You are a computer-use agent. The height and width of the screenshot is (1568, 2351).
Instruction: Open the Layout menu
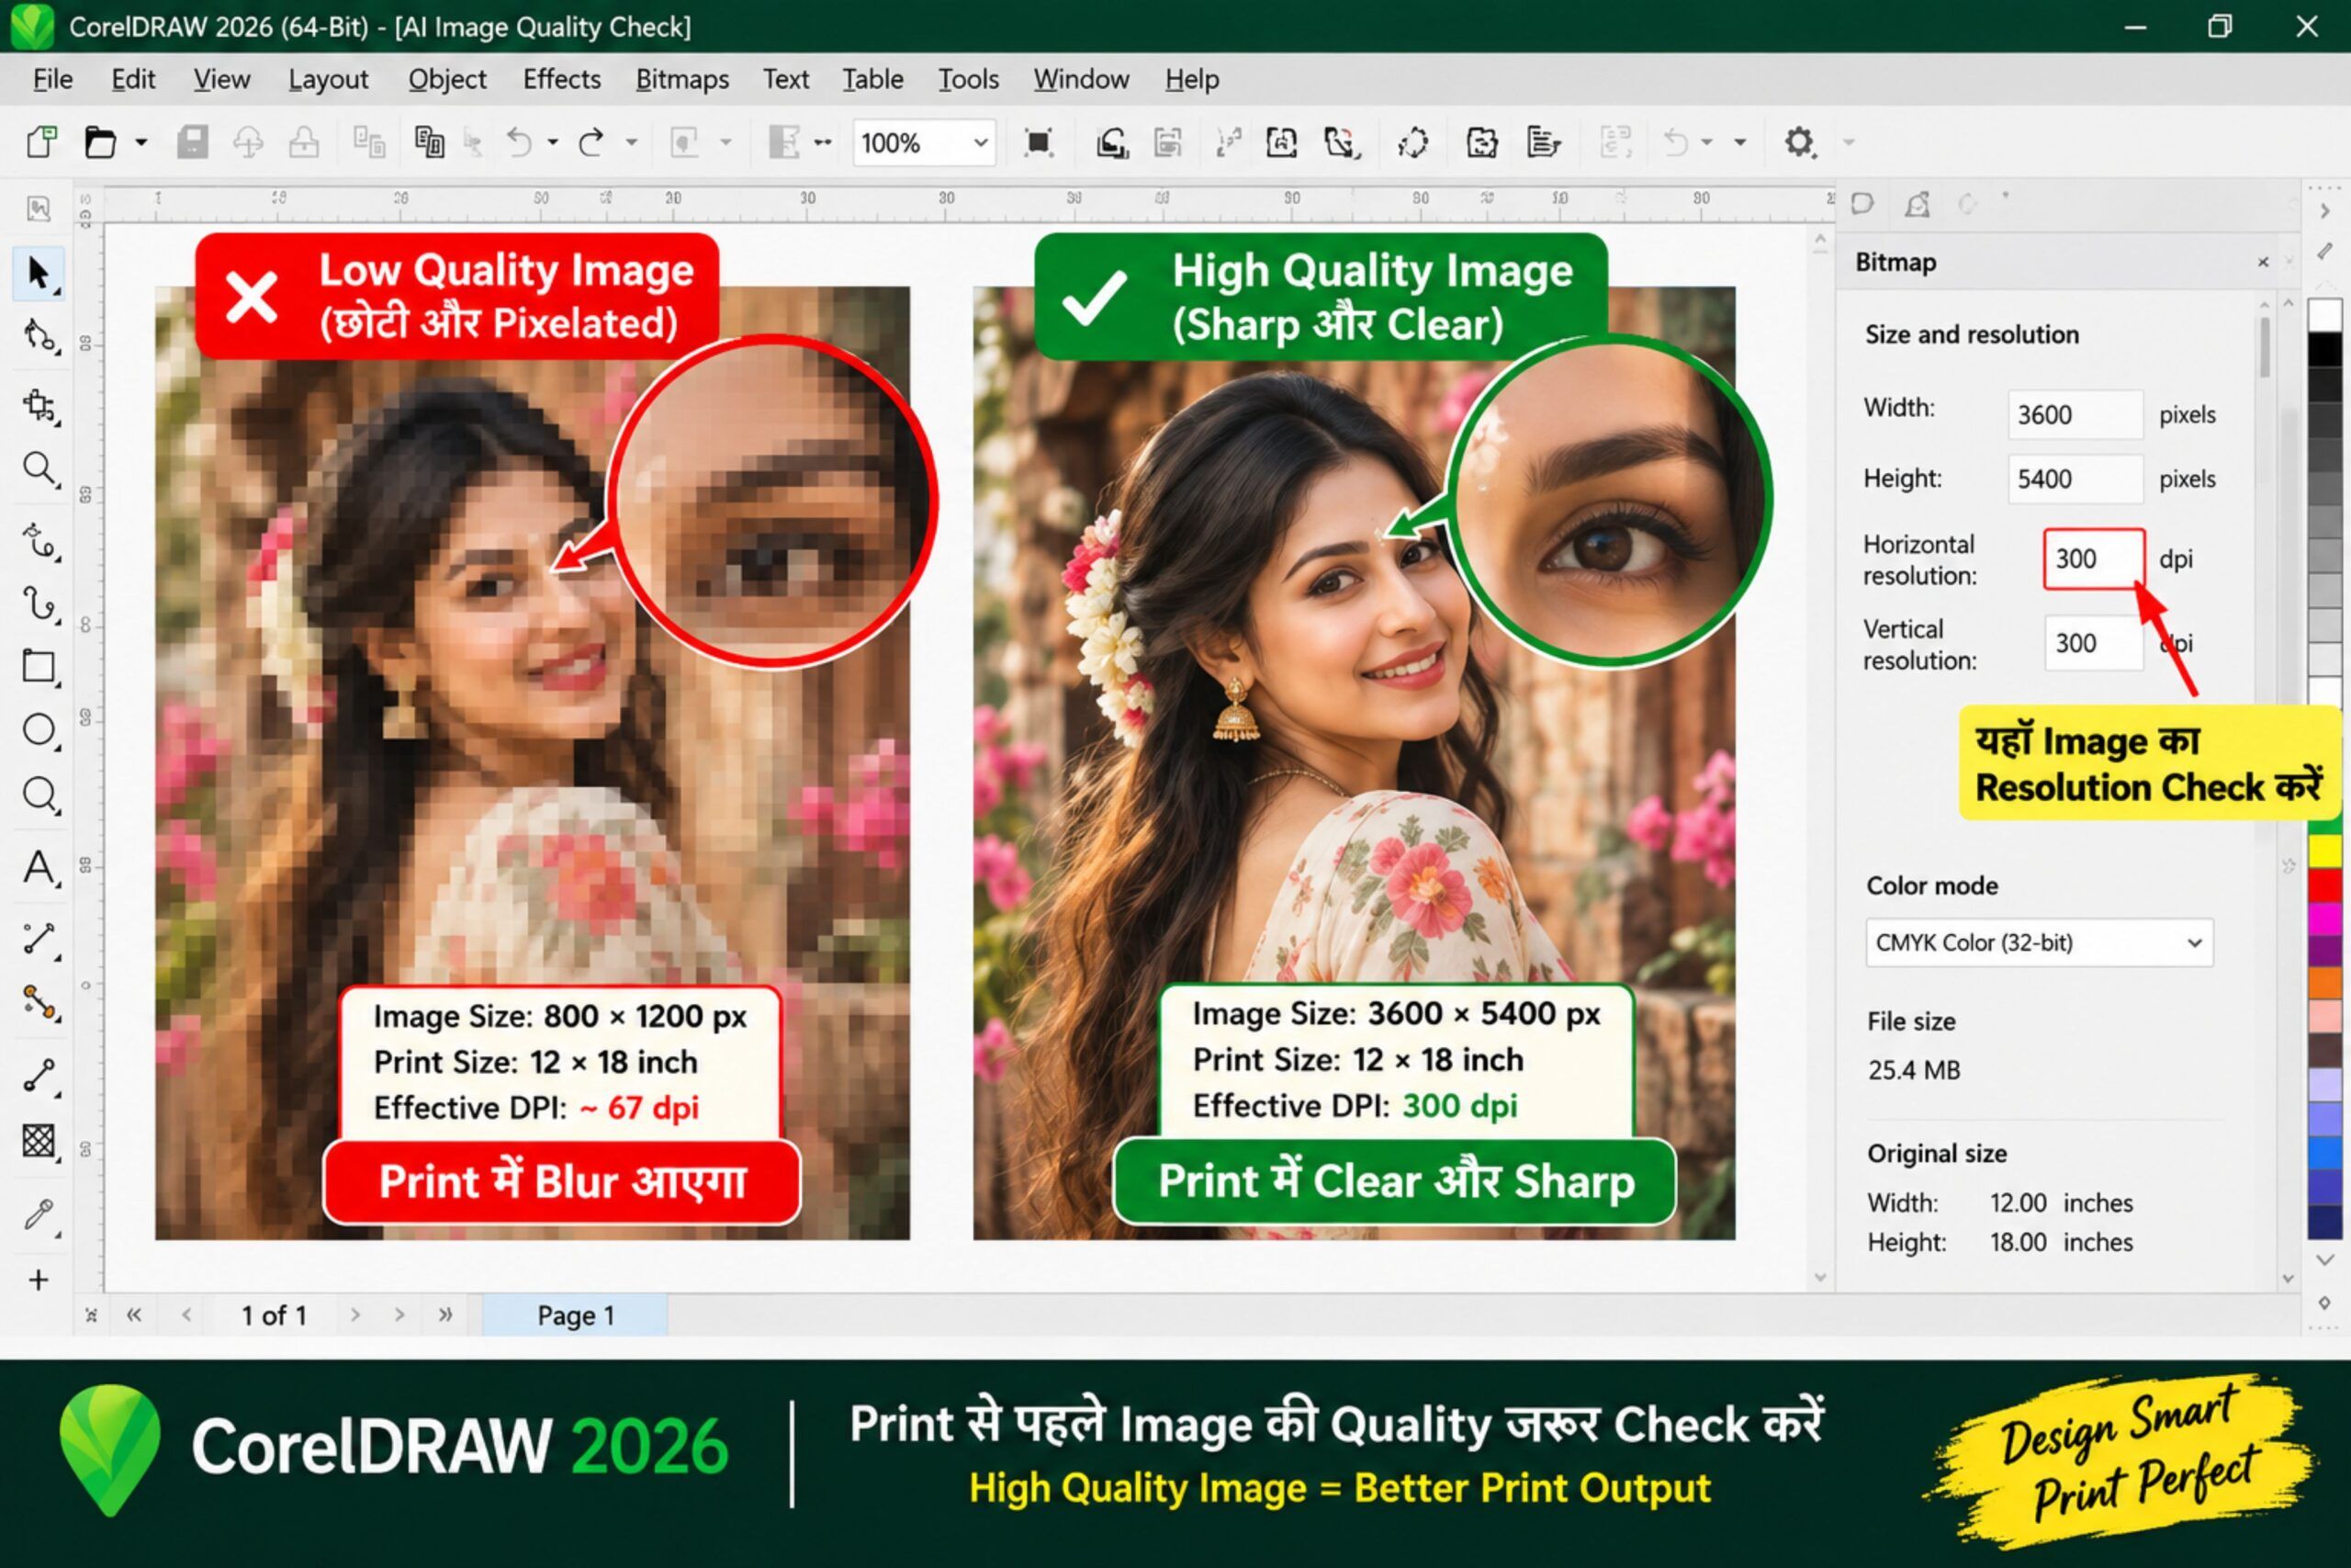pos(328,79)
